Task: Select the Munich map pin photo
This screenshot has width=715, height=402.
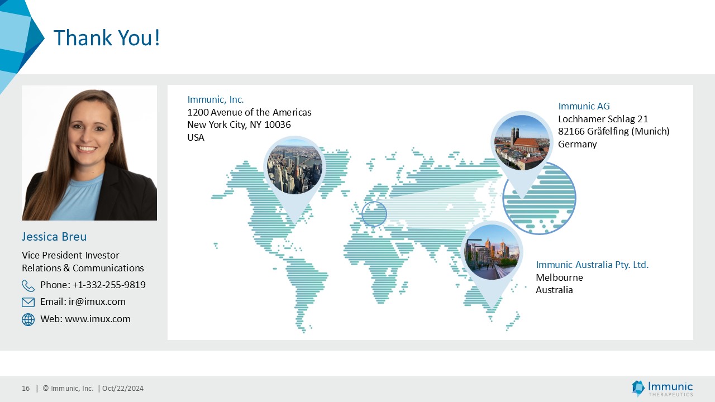Action: click(522, 142)
